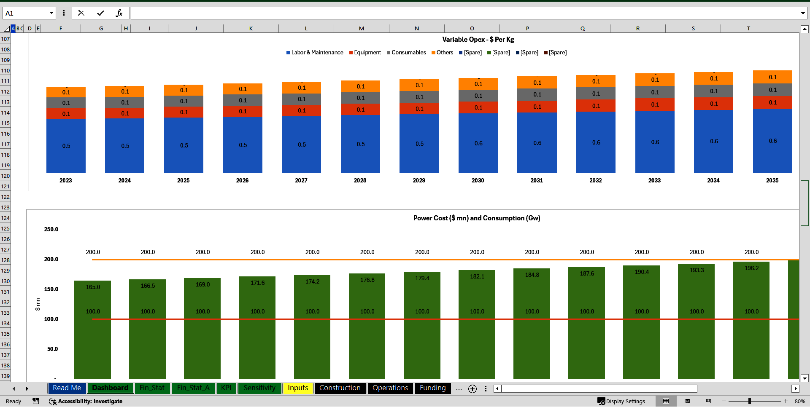Click the vertical ellipsis icon beside the Name Box
Viewport: 810px width, 407px height.
click(64, 13)
